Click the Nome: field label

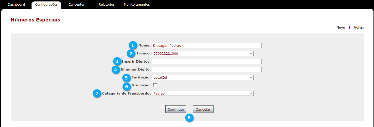[x=145, y=45]
